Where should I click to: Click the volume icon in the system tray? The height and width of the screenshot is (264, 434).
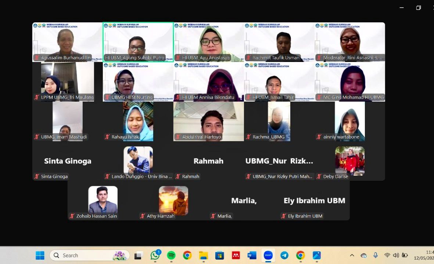(x=396, y=255)
